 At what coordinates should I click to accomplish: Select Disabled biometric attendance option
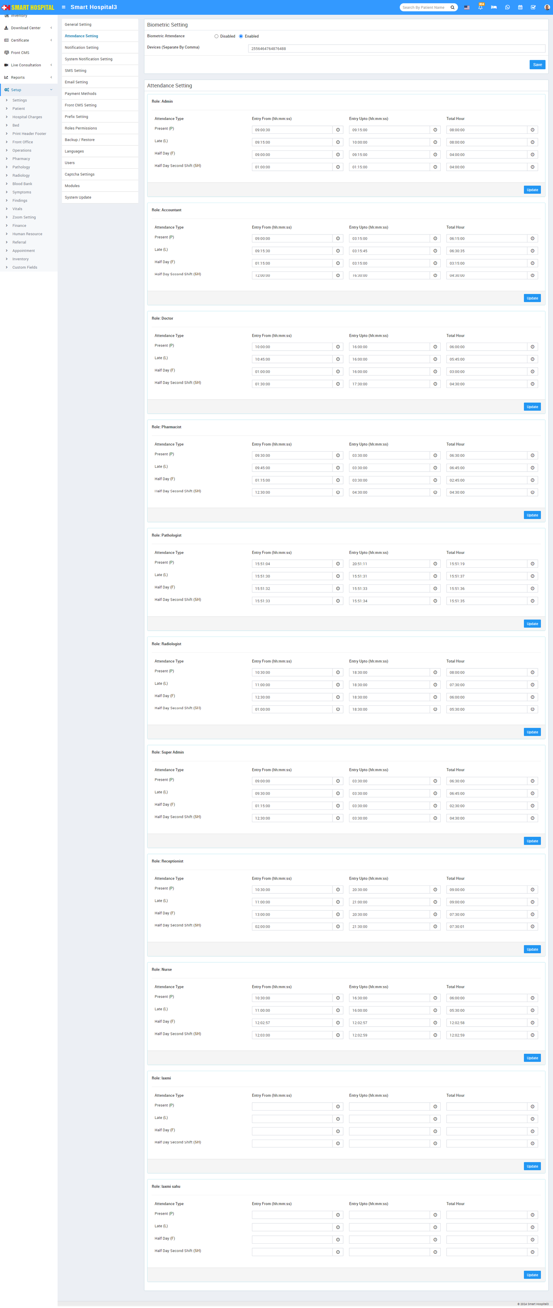tap(217, 37)
